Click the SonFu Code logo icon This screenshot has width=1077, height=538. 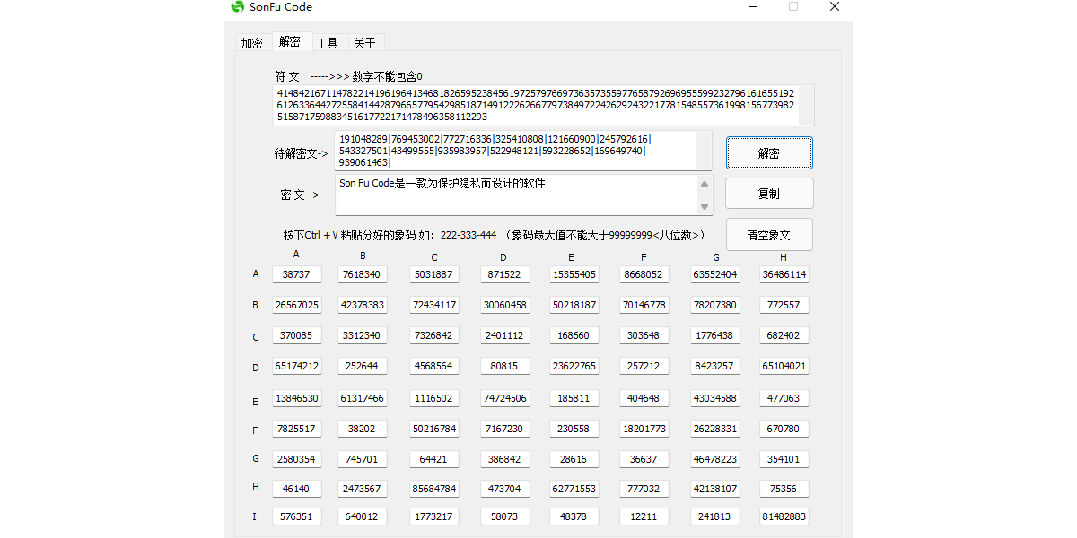click(236, 6)
